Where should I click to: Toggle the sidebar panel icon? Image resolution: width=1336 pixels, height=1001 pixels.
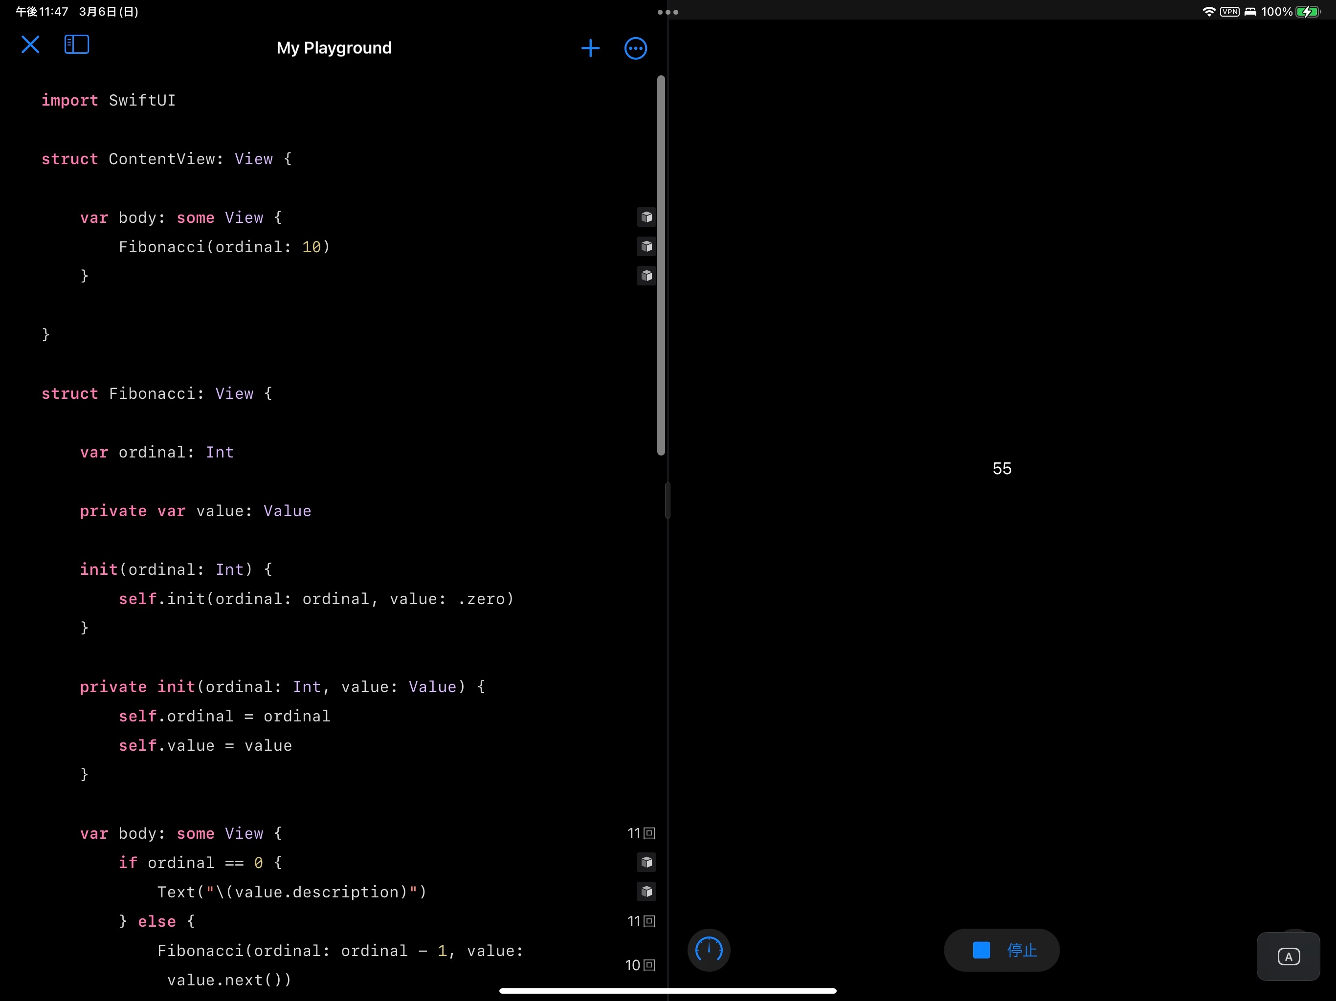[77, 44]
